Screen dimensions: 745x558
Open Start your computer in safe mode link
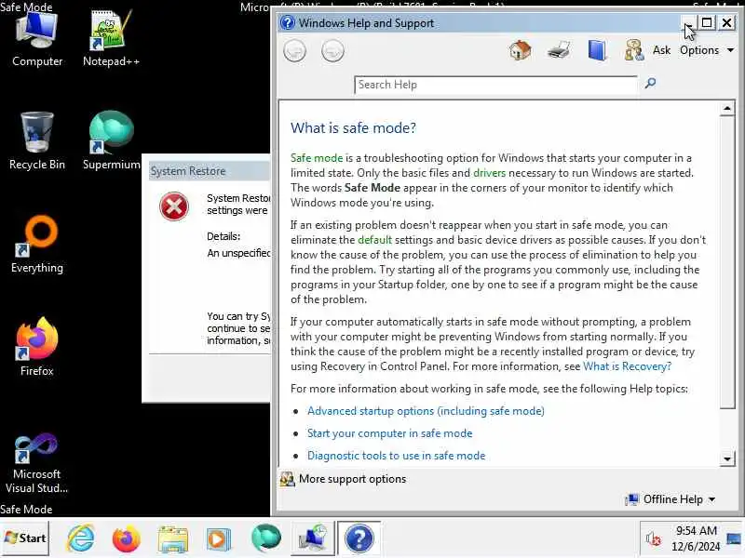point(389,433)
